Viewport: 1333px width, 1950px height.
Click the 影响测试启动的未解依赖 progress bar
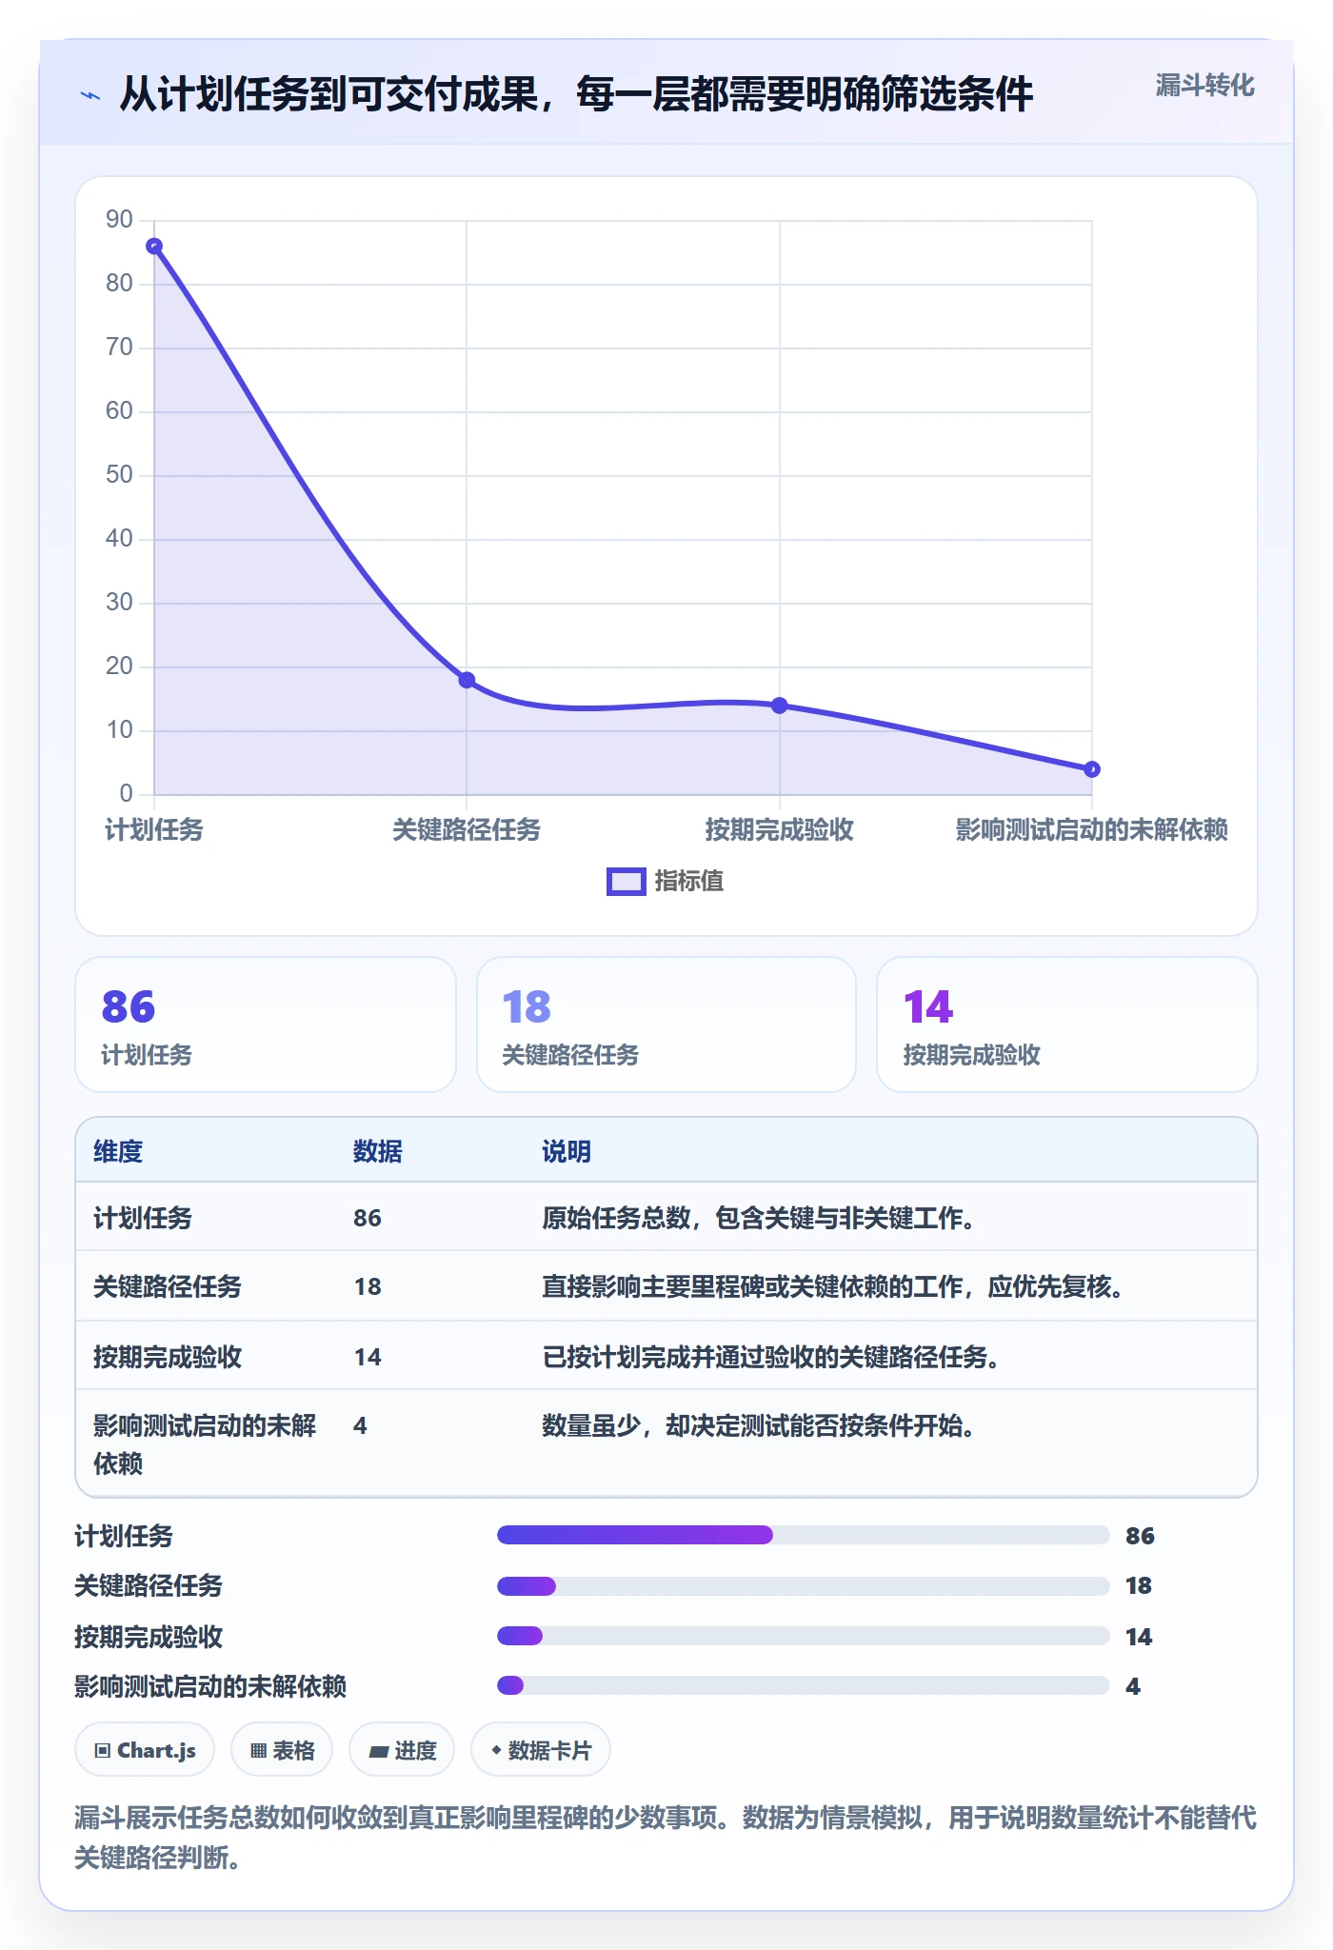click(804, 1685)
